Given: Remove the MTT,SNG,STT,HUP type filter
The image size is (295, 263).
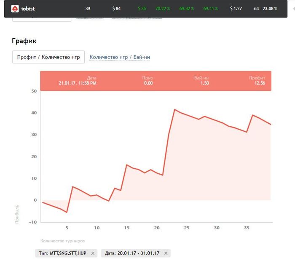Looking at the screenshot, I should point(93,253).
